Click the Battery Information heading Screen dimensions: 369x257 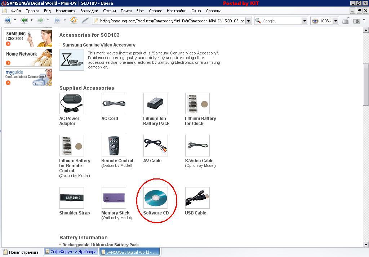84,238
